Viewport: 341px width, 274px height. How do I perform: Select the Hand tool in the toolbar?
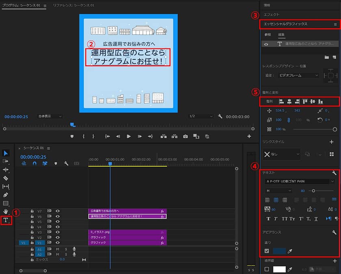click(6, 211)
